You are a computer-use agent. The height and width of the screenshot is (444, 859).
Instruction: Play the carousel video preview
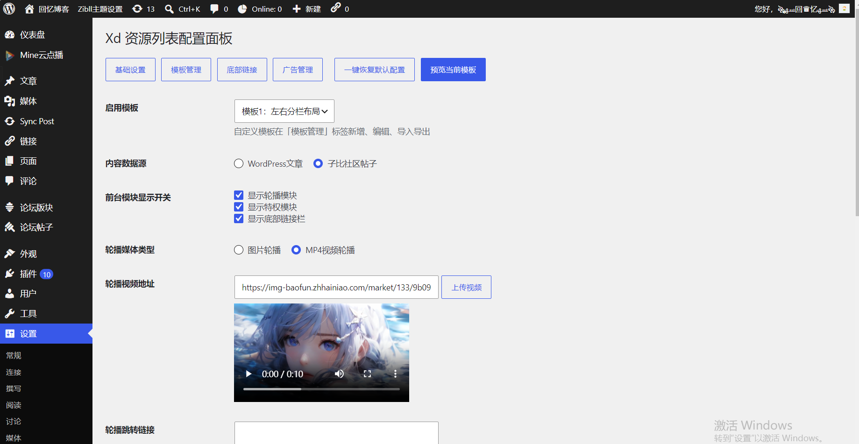click(248, 374)
